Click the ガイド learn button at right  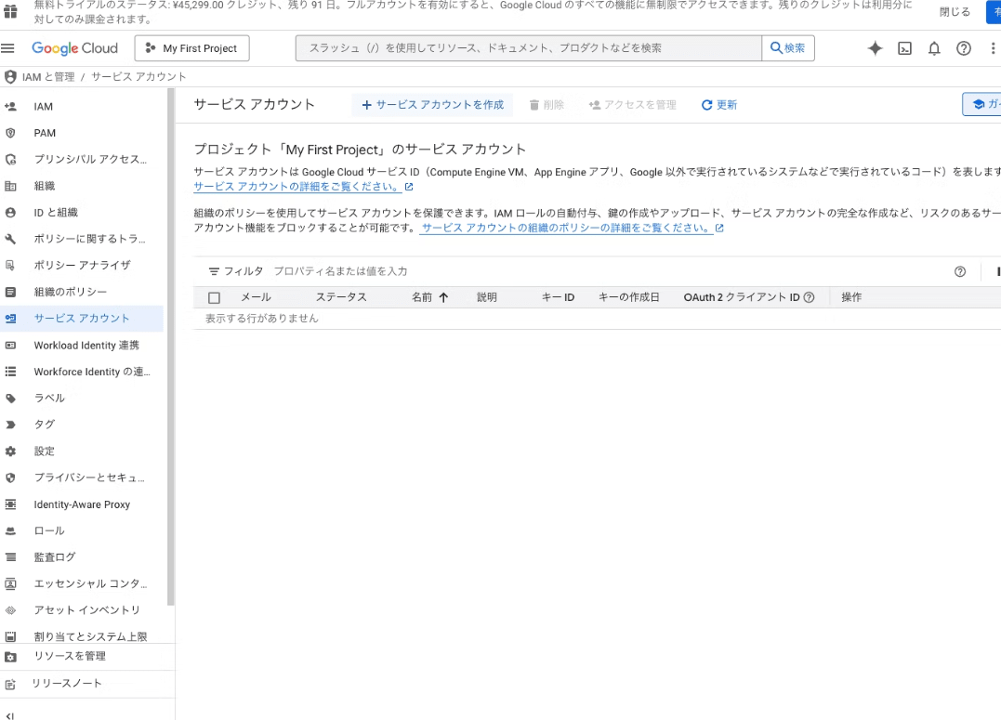[981, 105]
